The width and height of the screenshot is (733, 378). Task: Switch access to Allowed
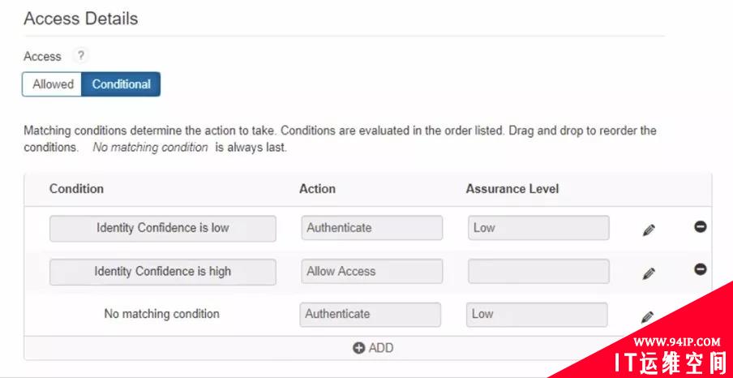click(53, 84)
